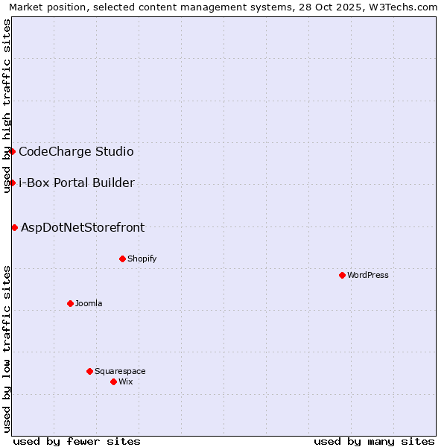The height and width of the screenshot is (447, 447).
Task: Click the i-Box Portal Builder label
Action: [76, 183]
